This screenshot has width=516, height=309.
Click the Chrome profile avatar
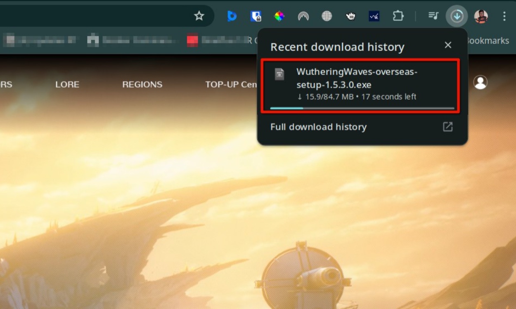(x=480, y=16)
